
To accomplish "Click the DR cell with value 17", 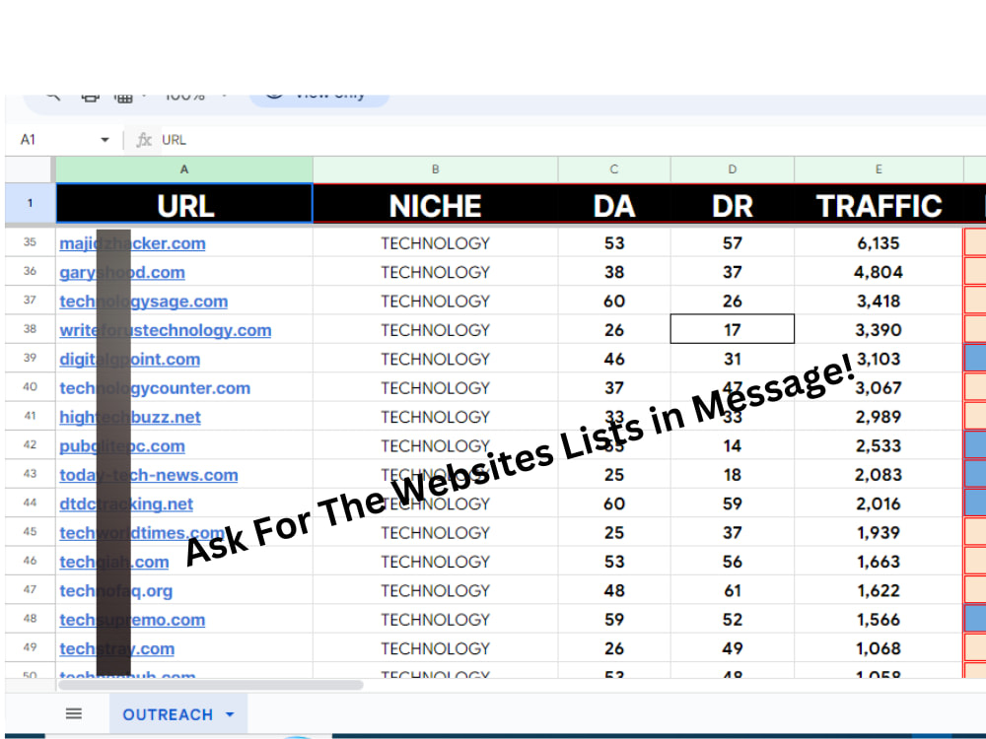I will tap(733, 329).
